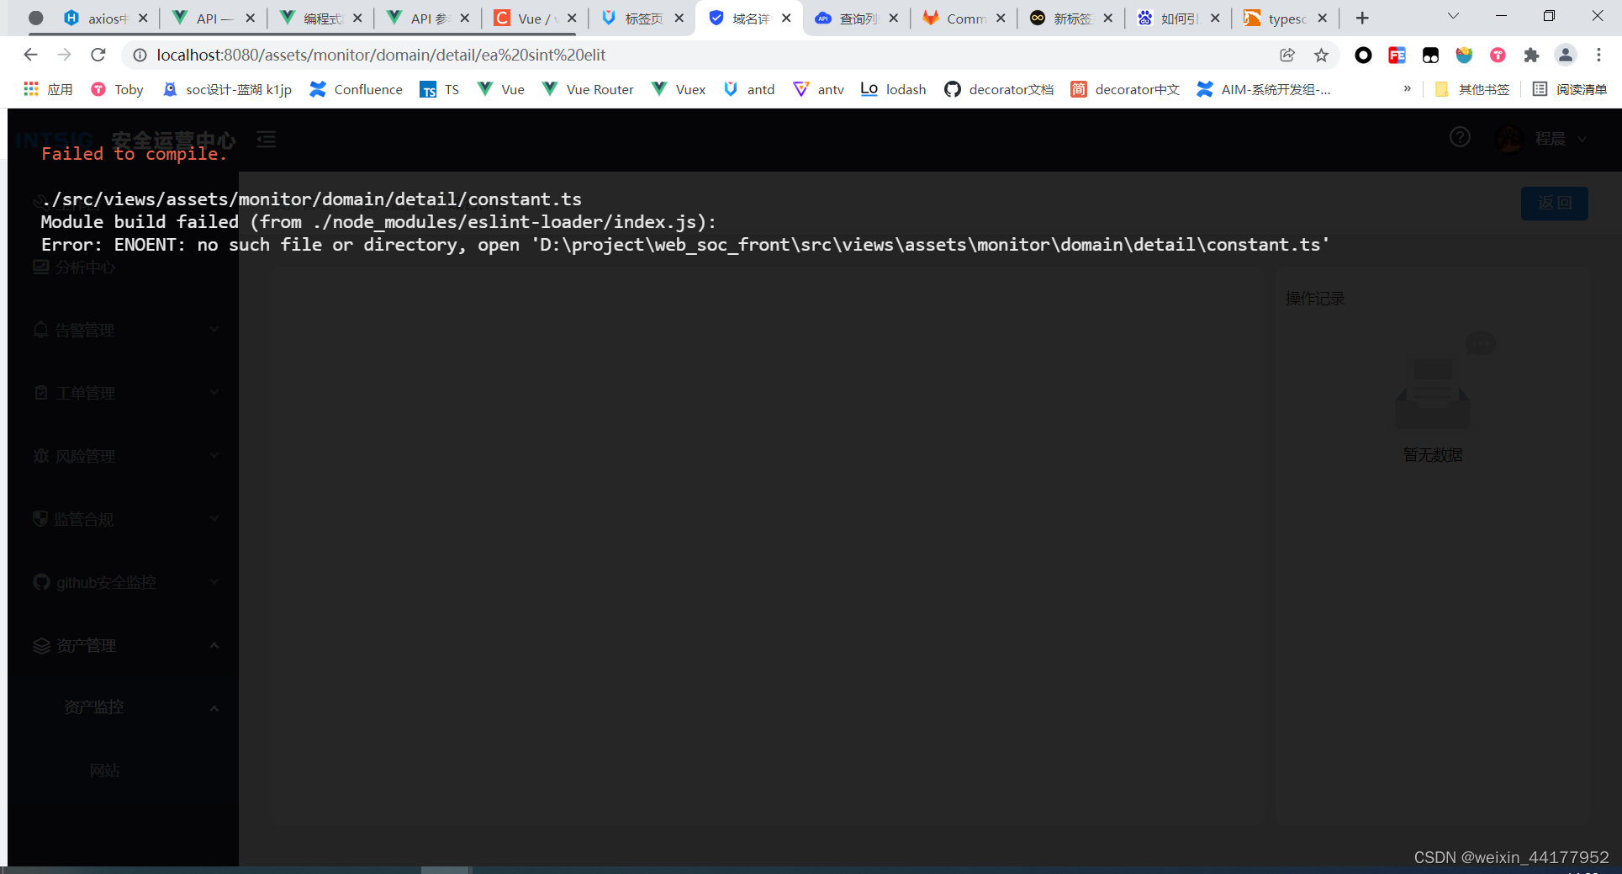Screen dimensions: 1622x874
Task: Open the 程晨 user dropdown
Action: click(1542, 139)
